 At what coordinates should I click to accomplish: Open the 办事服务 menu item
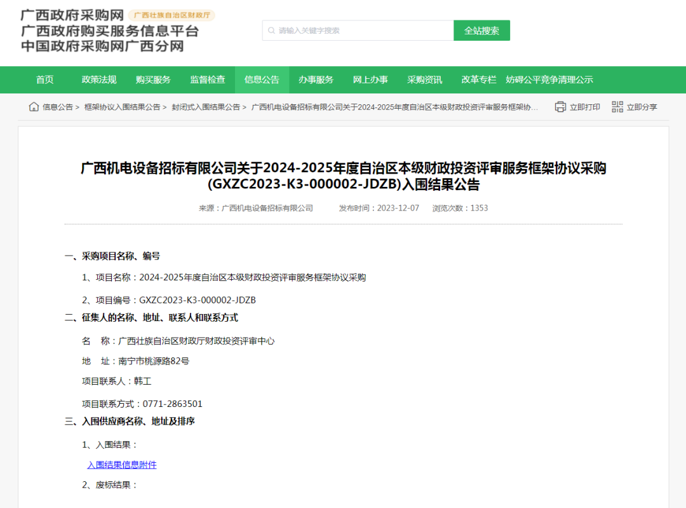coord(316,79)
